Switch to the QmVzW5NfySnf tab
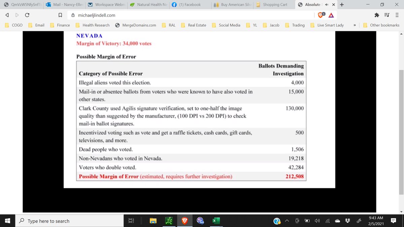Screen dimensions: 404x227 22,5
